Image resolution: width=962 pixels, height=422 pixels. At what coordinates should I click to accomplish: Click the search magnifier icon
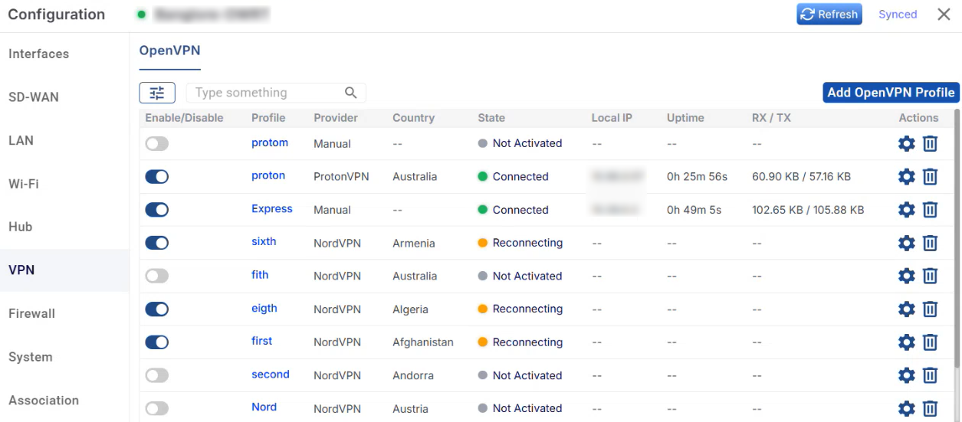click(351, 93)
